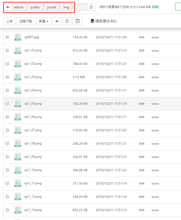This screenshot has height=220, width=181.
Task: Click the toolbar refresh icon button
Action: (67, 21)
